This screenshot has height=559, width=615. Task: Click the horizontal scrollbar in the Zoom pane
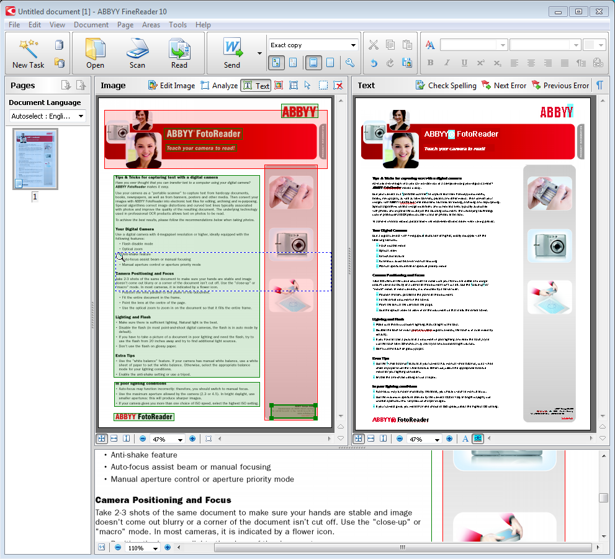403,547
